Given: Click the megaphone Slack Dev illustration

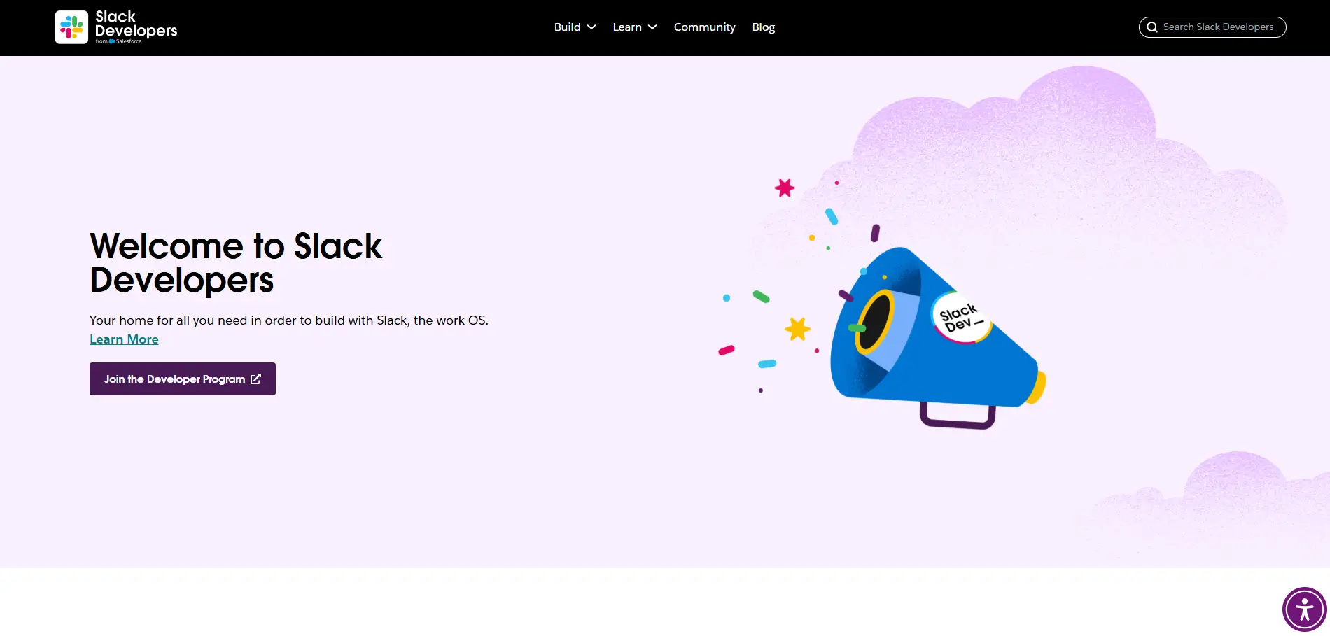Looking at the screenshot, I should (x=938, y=338).
